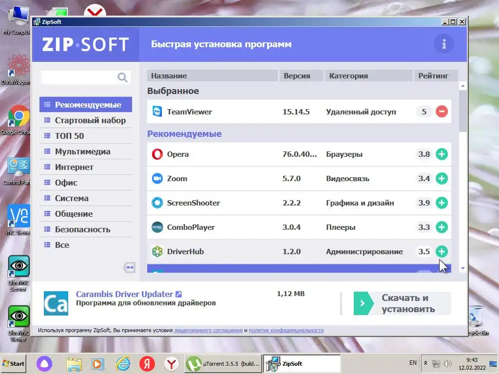Click the info icon in ZipSoft header
499x374 pixels.
click(x=444, y=44)
